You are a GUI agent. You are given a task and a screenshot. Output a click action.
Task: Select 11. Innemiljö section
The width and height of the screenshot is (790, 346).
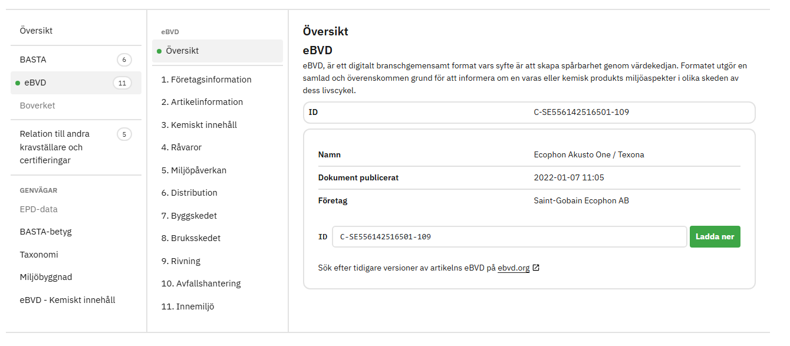click(187, 307)
